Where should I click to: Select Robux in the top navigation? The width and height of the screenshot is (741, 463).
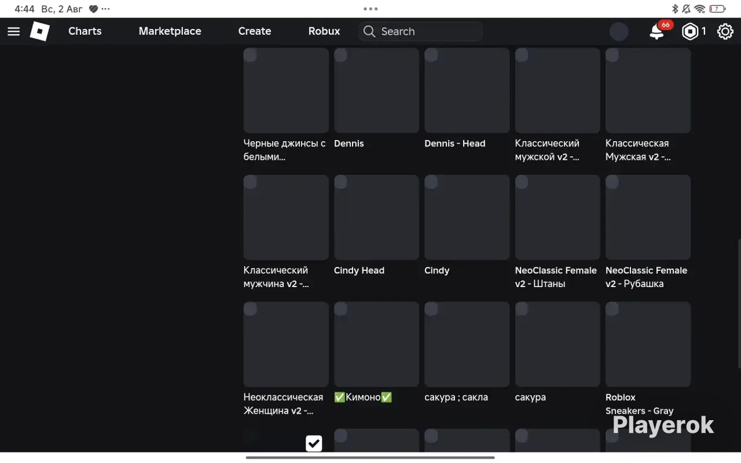point(324,31)
